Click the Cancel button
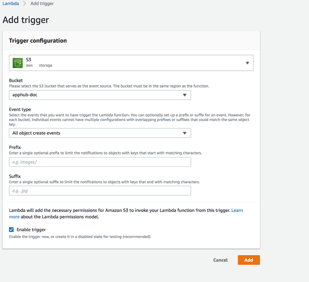 click(x=220, y=260)
